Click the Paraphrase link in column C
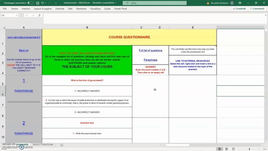Image resolution: width=268 pixels, height=151 pixels. 150,60
